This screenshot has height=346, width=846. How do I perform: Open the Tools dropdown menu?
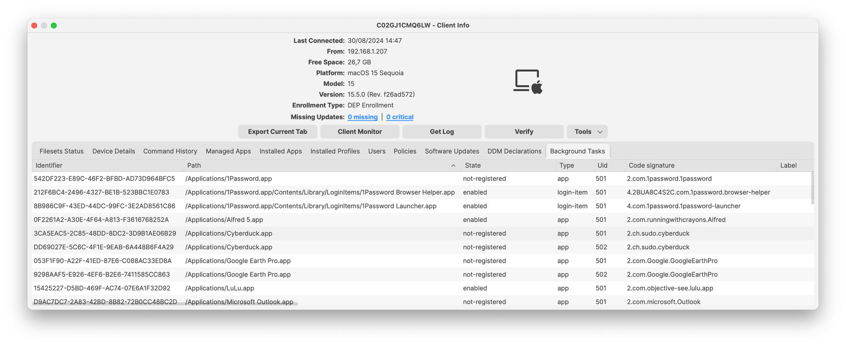tap(587, 132)
